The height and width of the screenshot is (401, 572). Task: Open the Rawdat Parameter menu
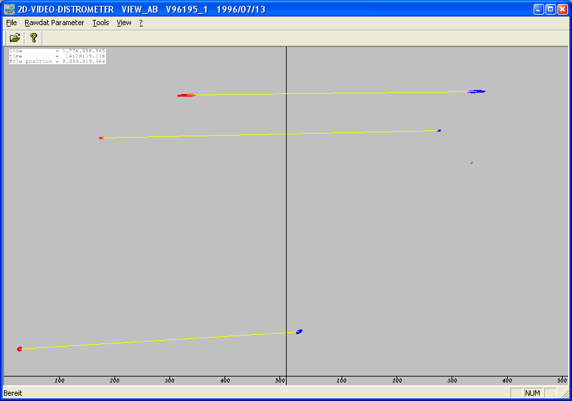[x=54, y=22]
